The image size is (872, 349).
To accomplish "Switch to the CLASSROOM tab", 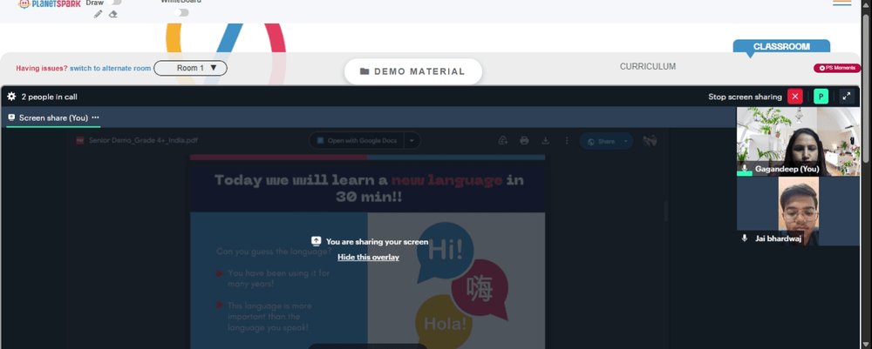I will point(781,47).
